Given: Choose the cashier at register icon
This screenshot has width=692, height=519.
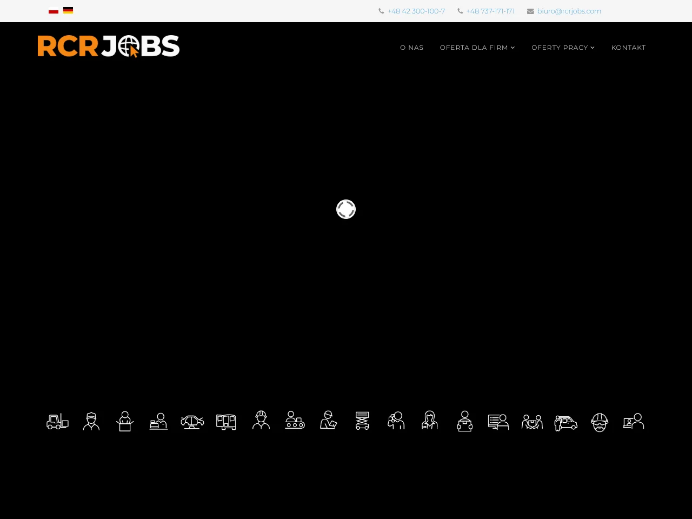Looking at the screenshot, I should pos(158,421).
